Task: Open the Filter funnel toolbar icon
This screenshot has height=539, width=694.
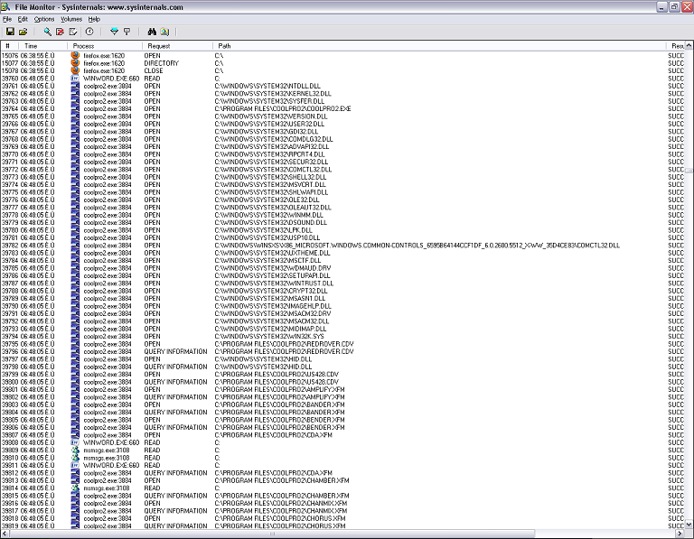Action: (x=114, y=32)
